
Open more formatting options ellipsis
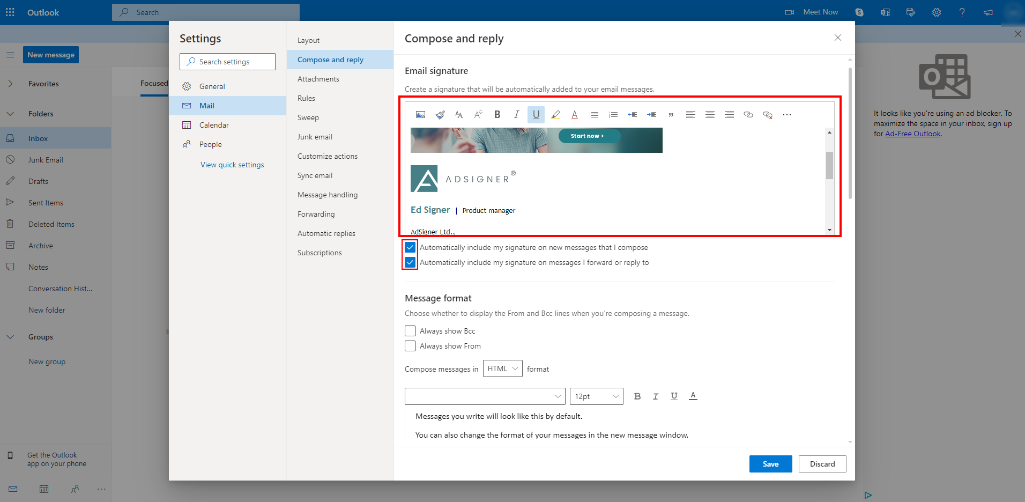point(787,115)
